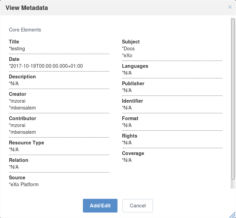Click the Languages field label
Viewport: 236px width, 218px height.
coord(135,66)
